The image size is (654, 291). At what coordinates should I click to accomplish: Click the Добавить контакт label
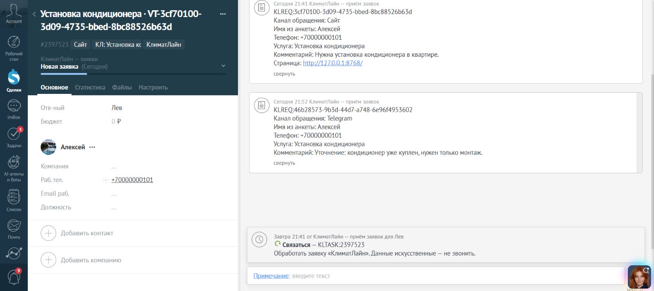(x=87, y=233)
